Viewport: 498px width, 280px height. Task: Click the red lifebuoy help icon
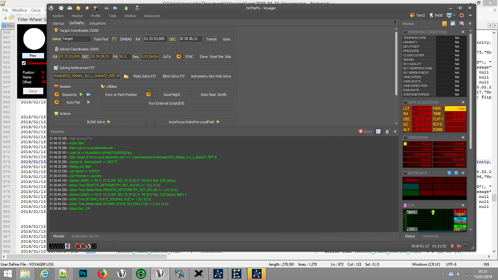tap(462, 16)
